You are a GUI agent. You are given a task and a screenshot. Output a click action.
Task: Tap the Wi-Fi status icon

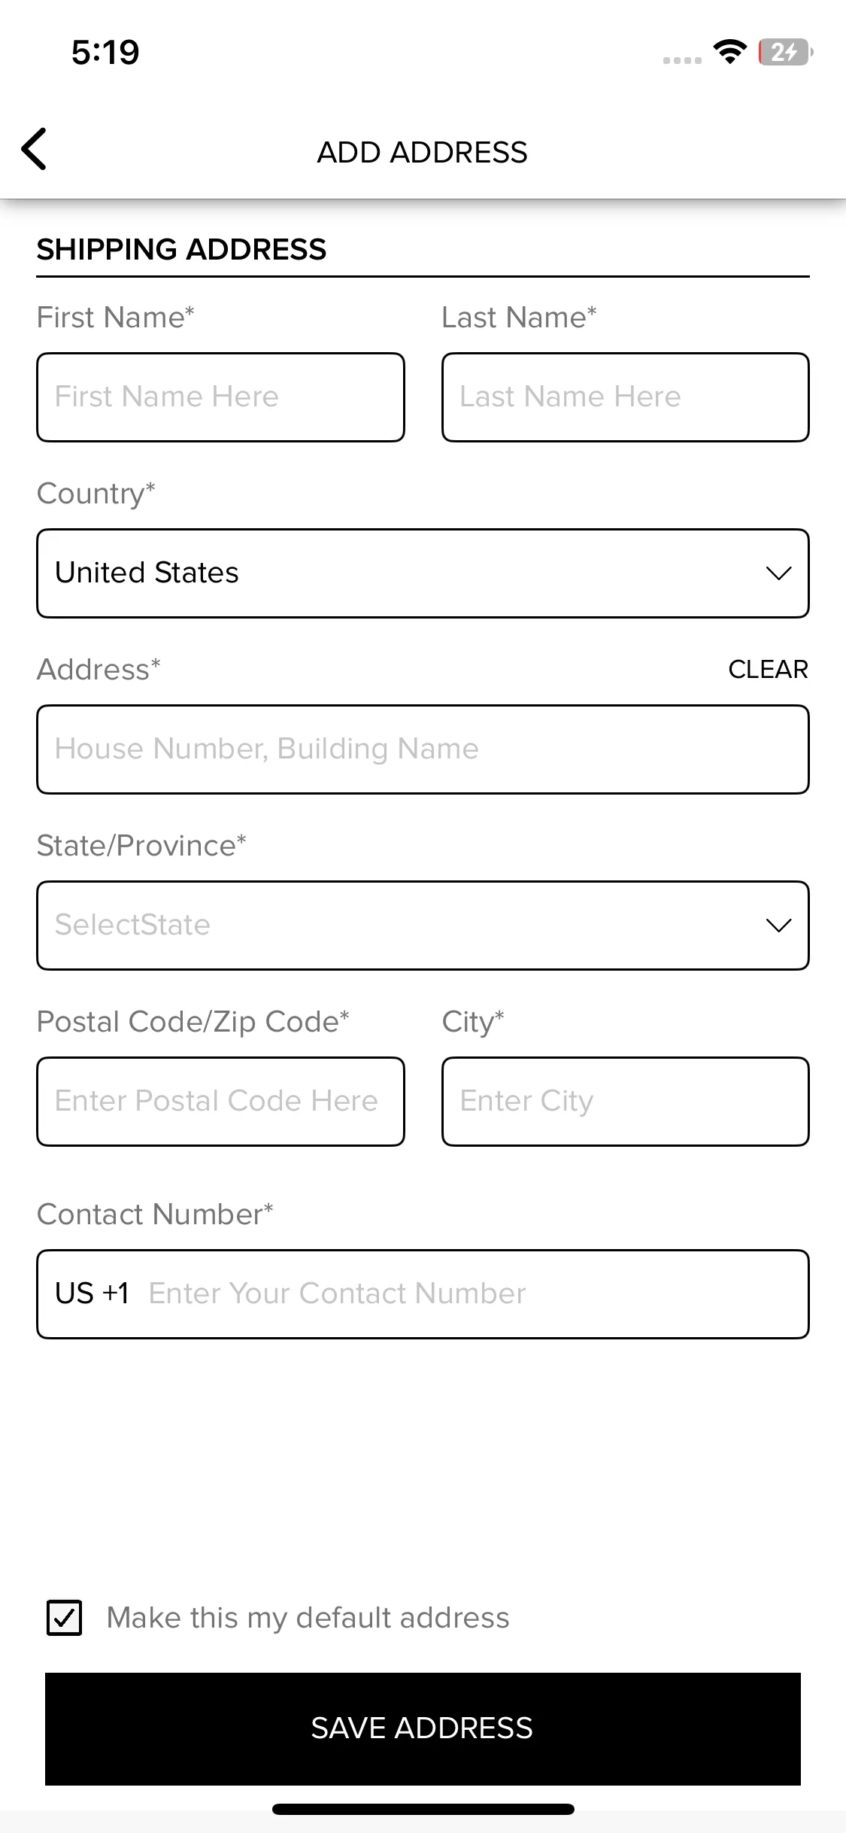pyautogui.click(x=729, y=52)
